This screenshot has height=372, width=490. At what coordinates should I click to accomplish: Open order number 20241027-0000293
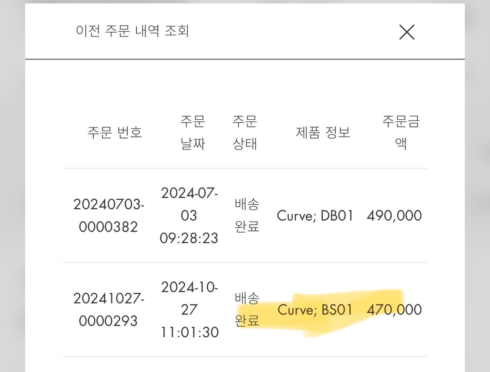click(x=108, y=309)
